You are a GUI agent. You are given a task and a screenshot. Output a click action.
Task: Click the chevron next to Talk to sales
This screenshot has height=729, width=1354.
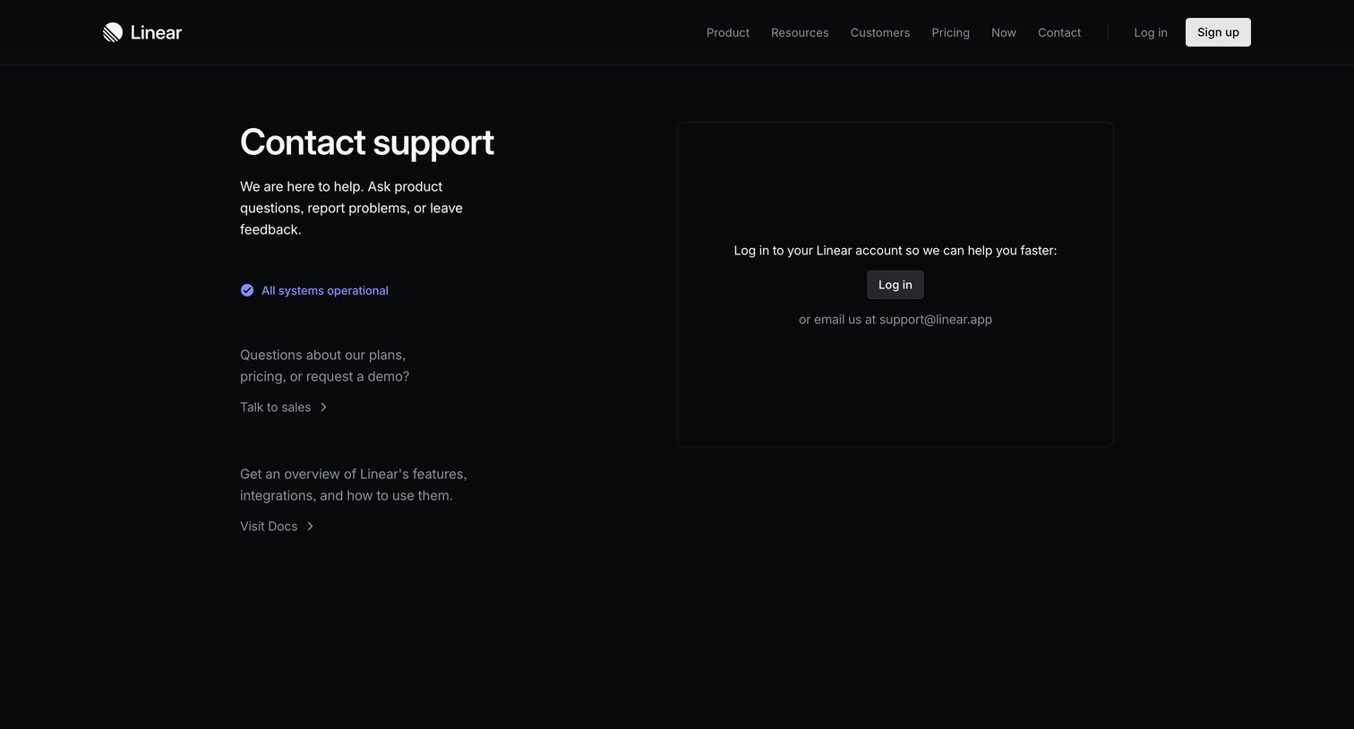click(x=323, y=407)
